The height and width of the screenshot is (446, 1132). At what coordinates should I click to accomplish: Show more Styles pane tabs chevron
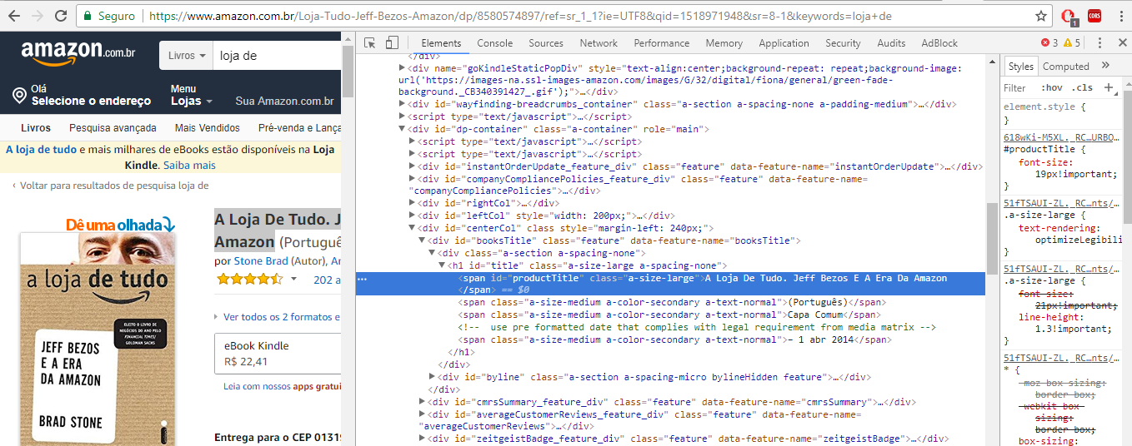click(1105, 66)
